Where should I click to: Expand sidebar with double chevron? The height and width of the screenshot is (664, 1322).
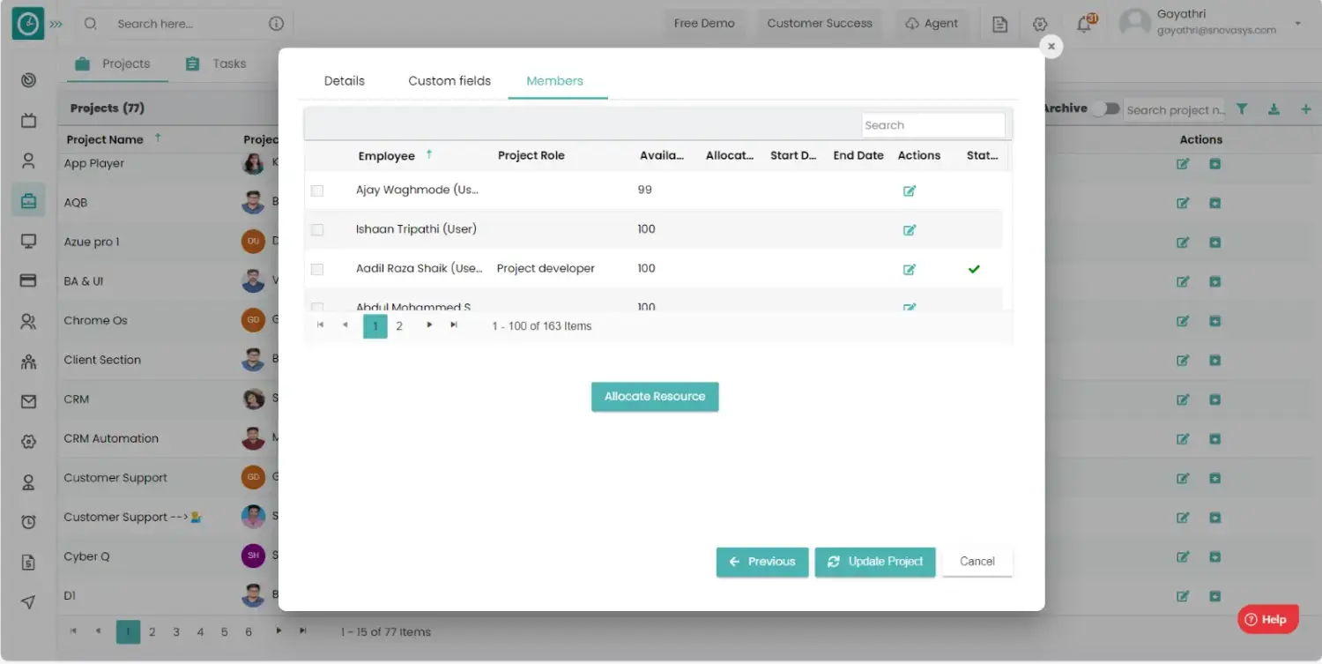56,24
